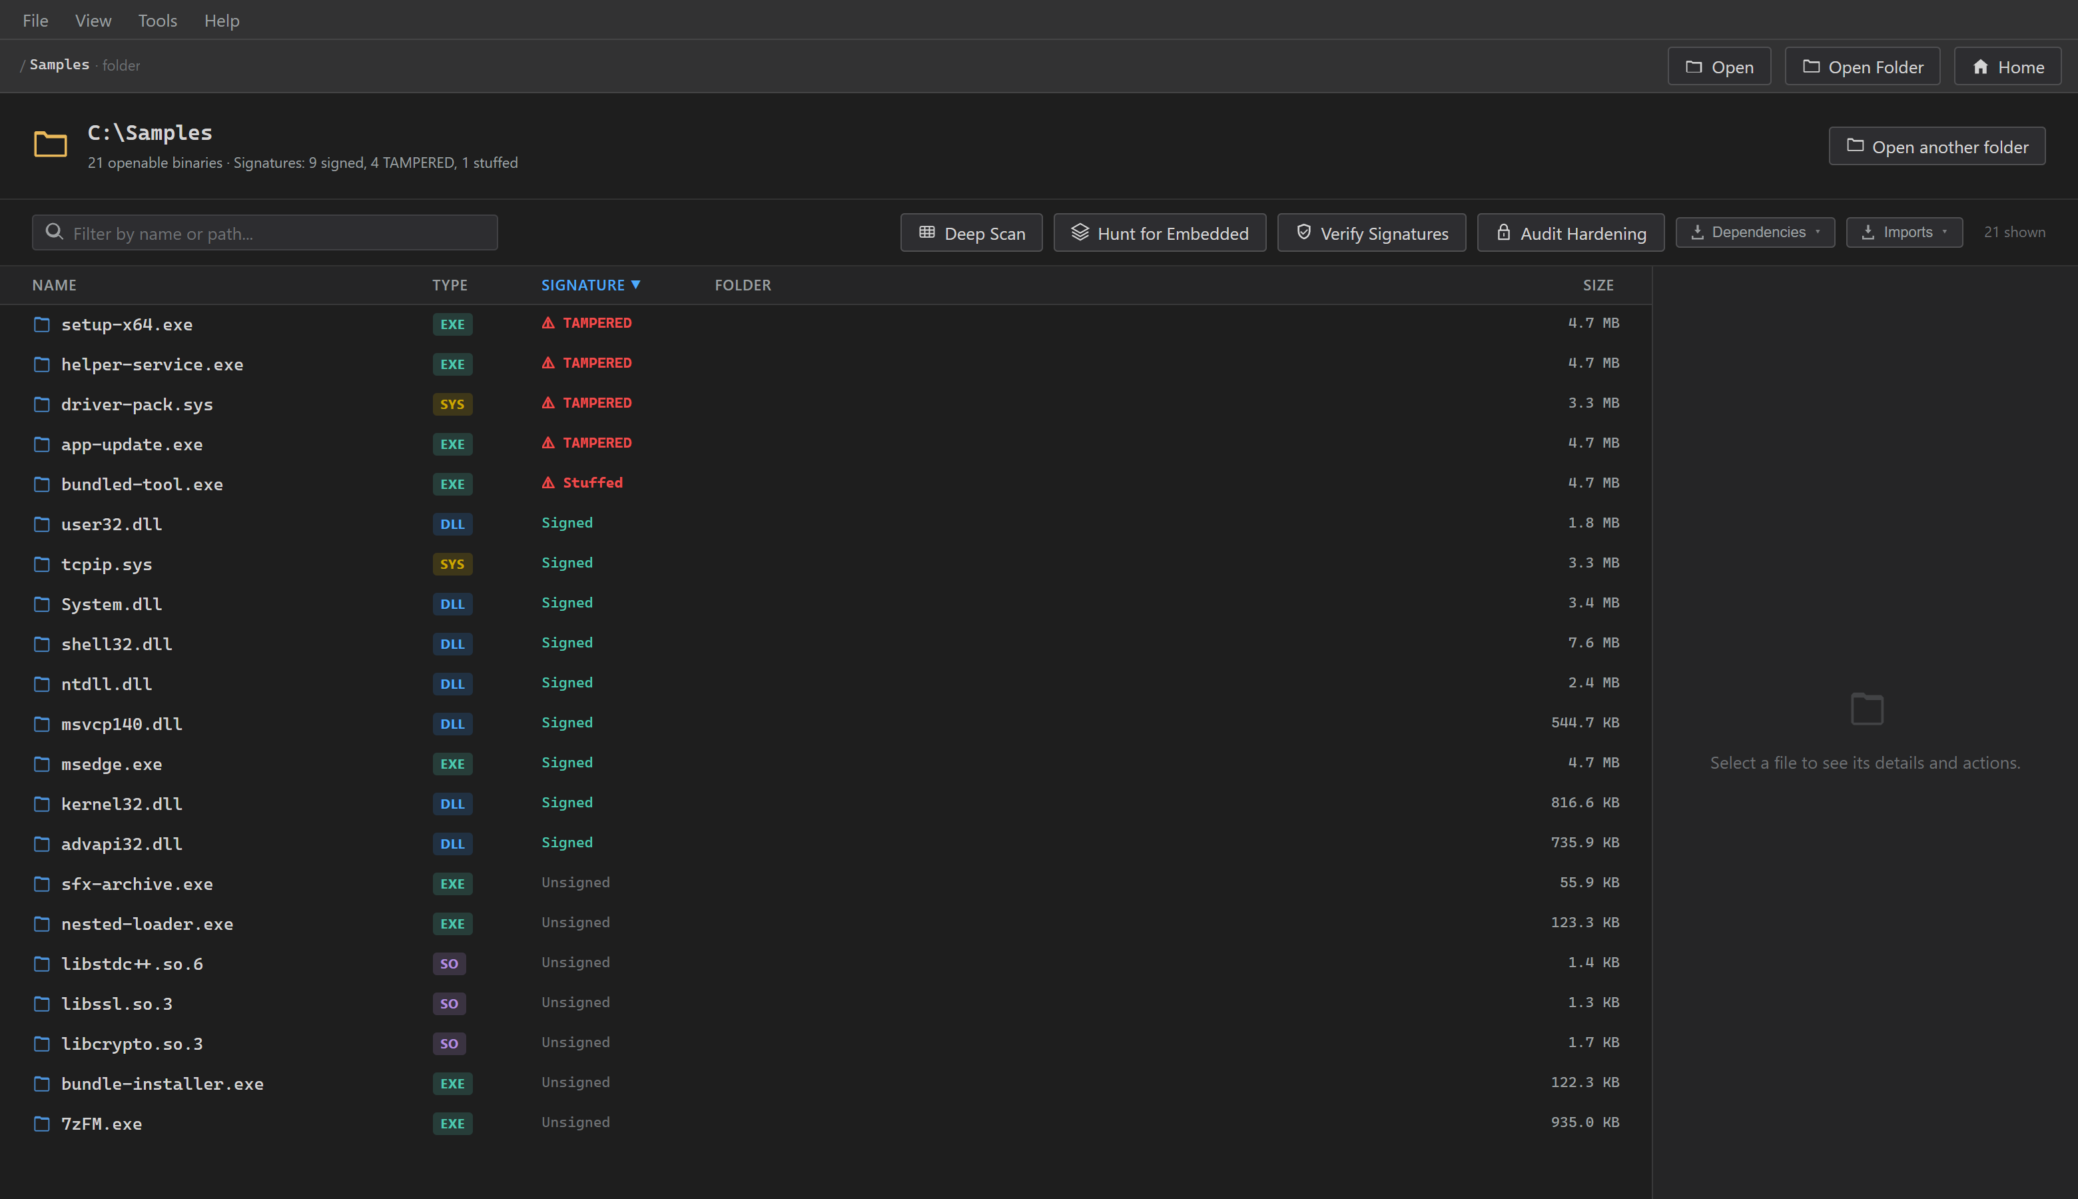Select the app-update.exe file name
Image resolution: width=2078 pixels, height=1199 pixels.
132,445
